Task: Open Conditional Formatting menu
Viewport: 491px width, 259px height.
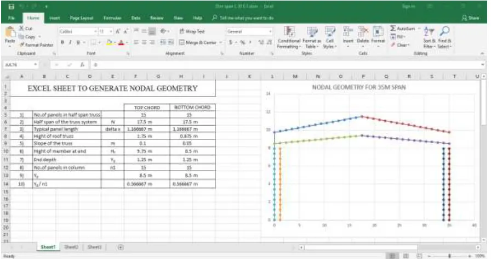Action: tap(289, 37)
